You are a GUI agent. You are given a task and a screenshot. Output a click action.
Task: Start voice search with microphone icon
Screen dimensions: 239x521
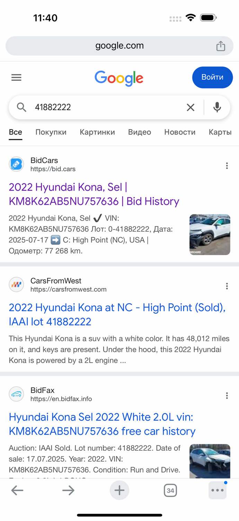pyautogui.click(x=217, y=108)
